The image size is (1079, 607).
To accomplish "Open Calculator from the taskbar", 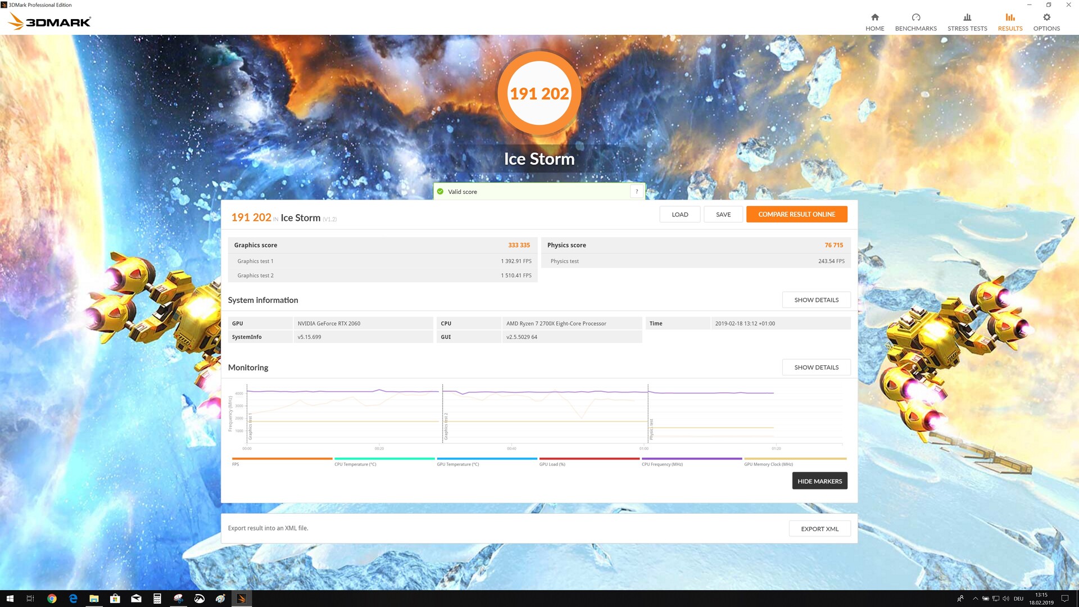I will click(x=157, y=599).
